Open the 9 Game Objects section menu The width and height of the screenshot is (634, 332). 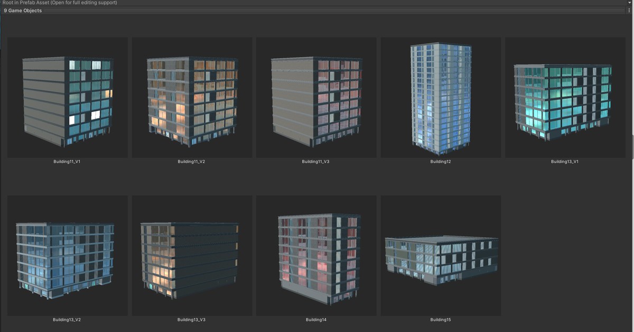(x=629, y=10)
